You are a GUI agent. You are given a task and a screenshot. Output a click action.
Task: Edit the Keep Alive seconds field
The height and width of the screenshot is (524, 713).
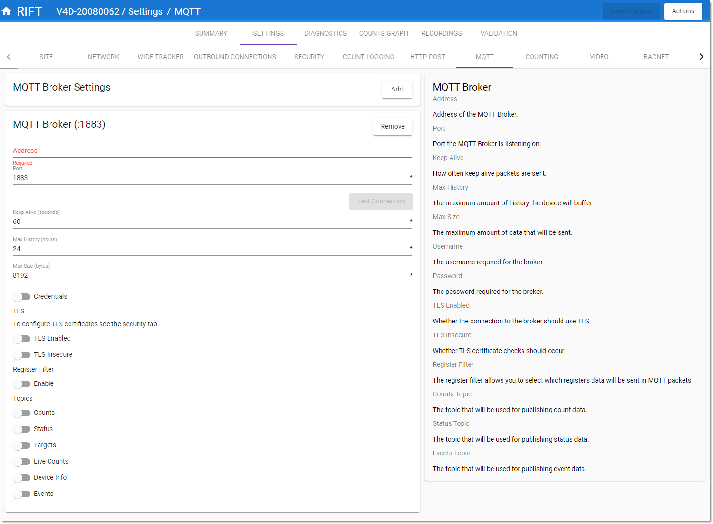212,222
